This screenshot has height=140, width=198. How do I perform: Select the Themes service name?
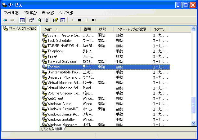coord(54,67)
